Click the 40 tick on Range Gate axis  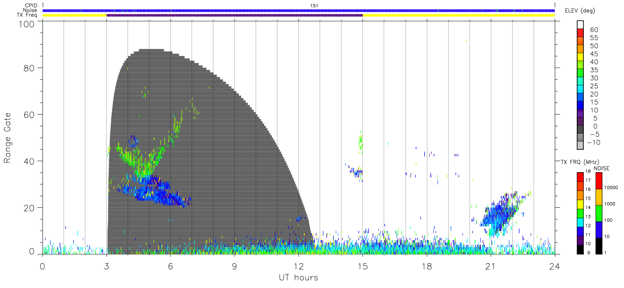pos(29,161)
